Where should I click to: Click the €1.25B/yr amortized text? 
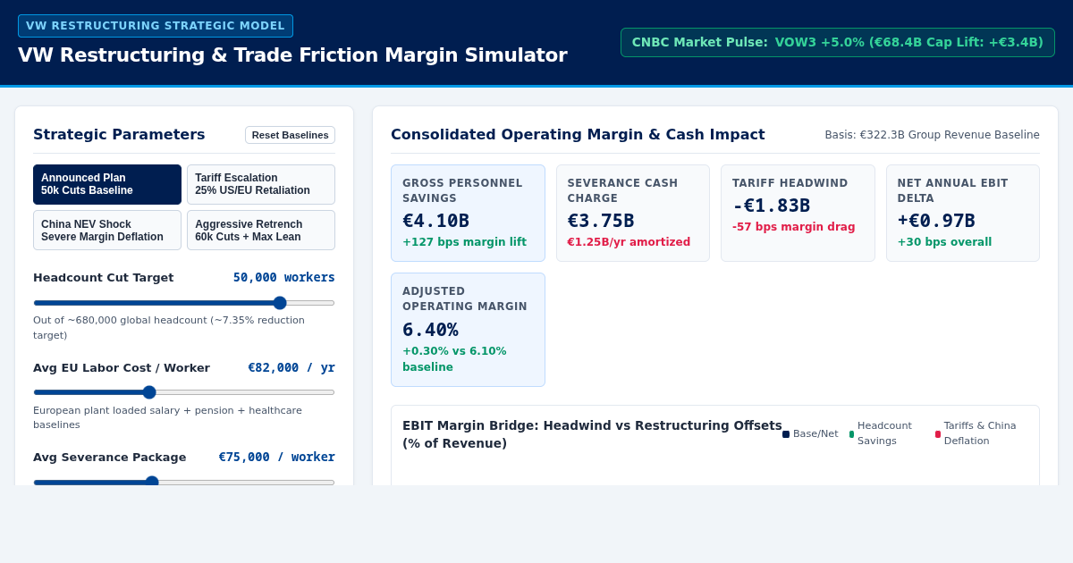tap(629, 242)
